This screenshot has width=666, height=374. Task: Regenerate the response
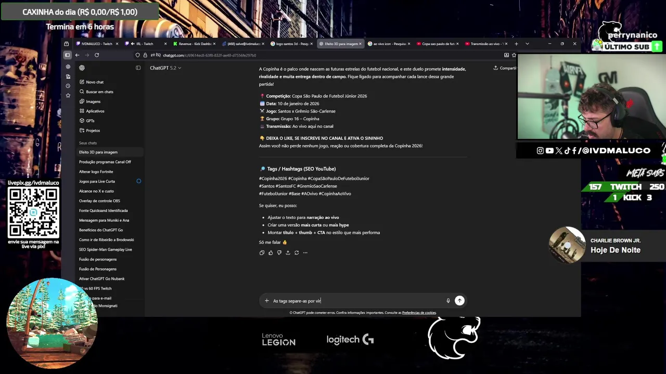(297, 253)
